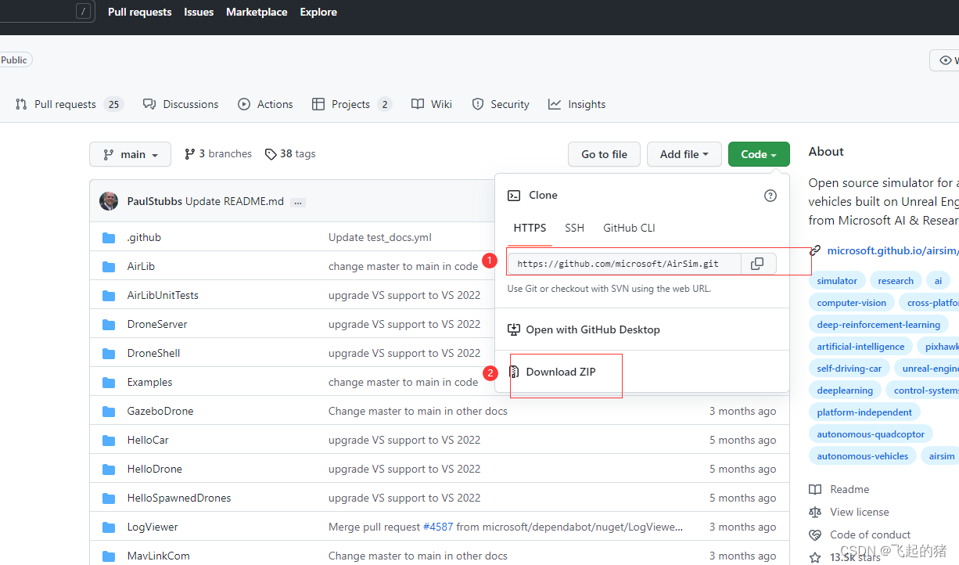
Task: Click the airsim topic tag
Action: tap(941, 456)
